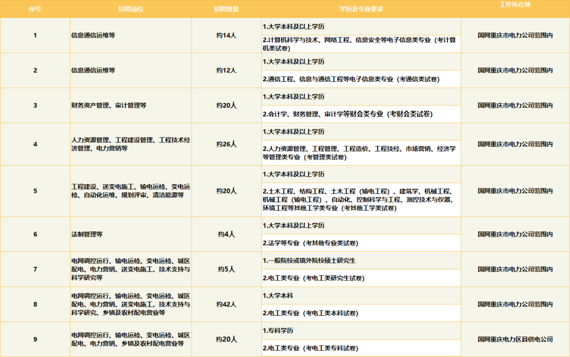Click 财务资产管理、审计管理等 position cell
The image size is (570, 357).
click(131, 105)
